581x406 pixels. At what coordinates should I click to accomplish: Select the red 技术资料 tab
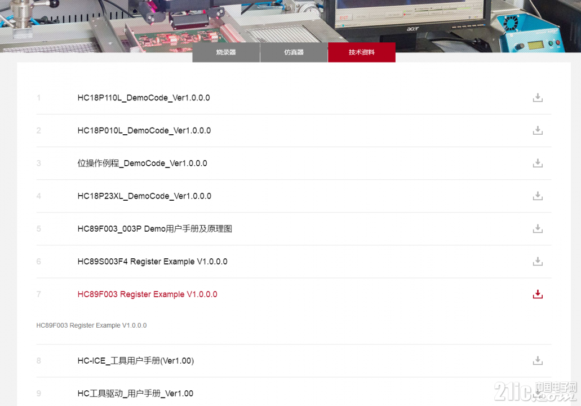[x=362, y=52]
